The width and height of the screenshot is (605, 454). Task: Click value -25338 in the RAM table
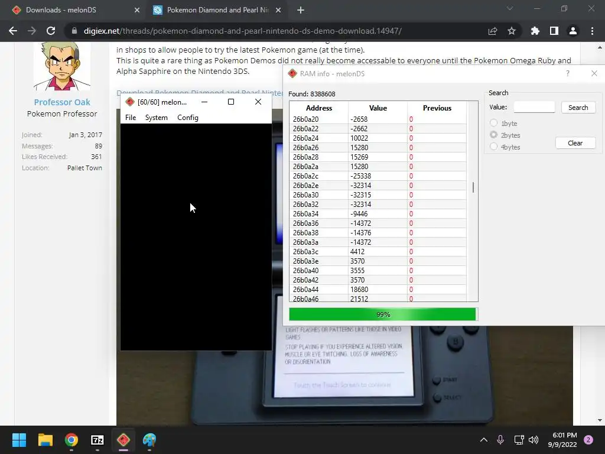360,176
